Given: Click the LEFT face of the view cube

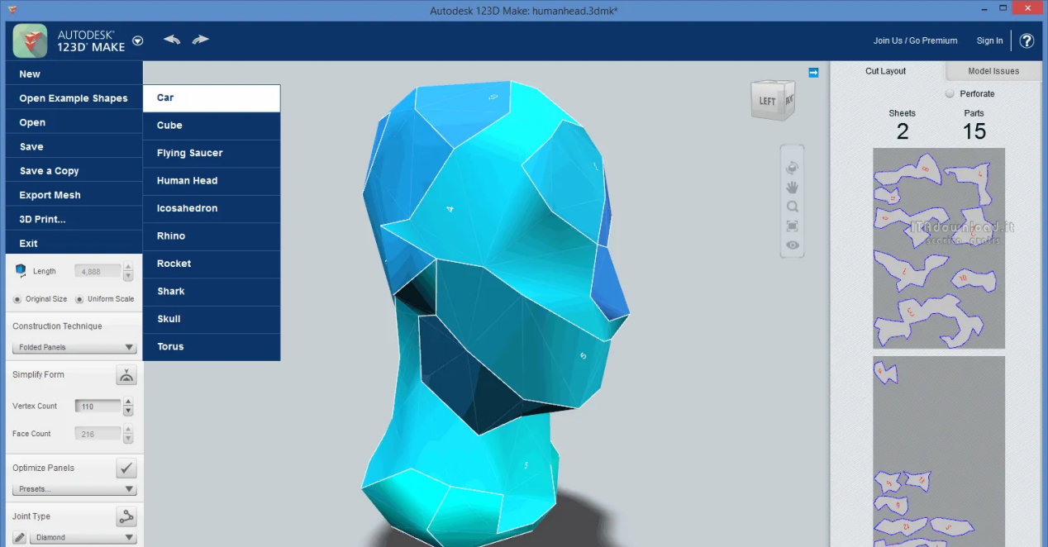Looking at the screenshot, I should pos(767,102).
